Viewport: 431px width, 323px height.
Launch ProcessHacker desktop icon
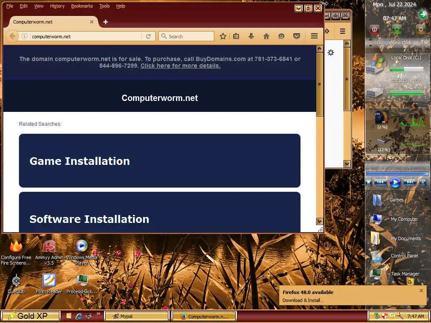point(82,284)
